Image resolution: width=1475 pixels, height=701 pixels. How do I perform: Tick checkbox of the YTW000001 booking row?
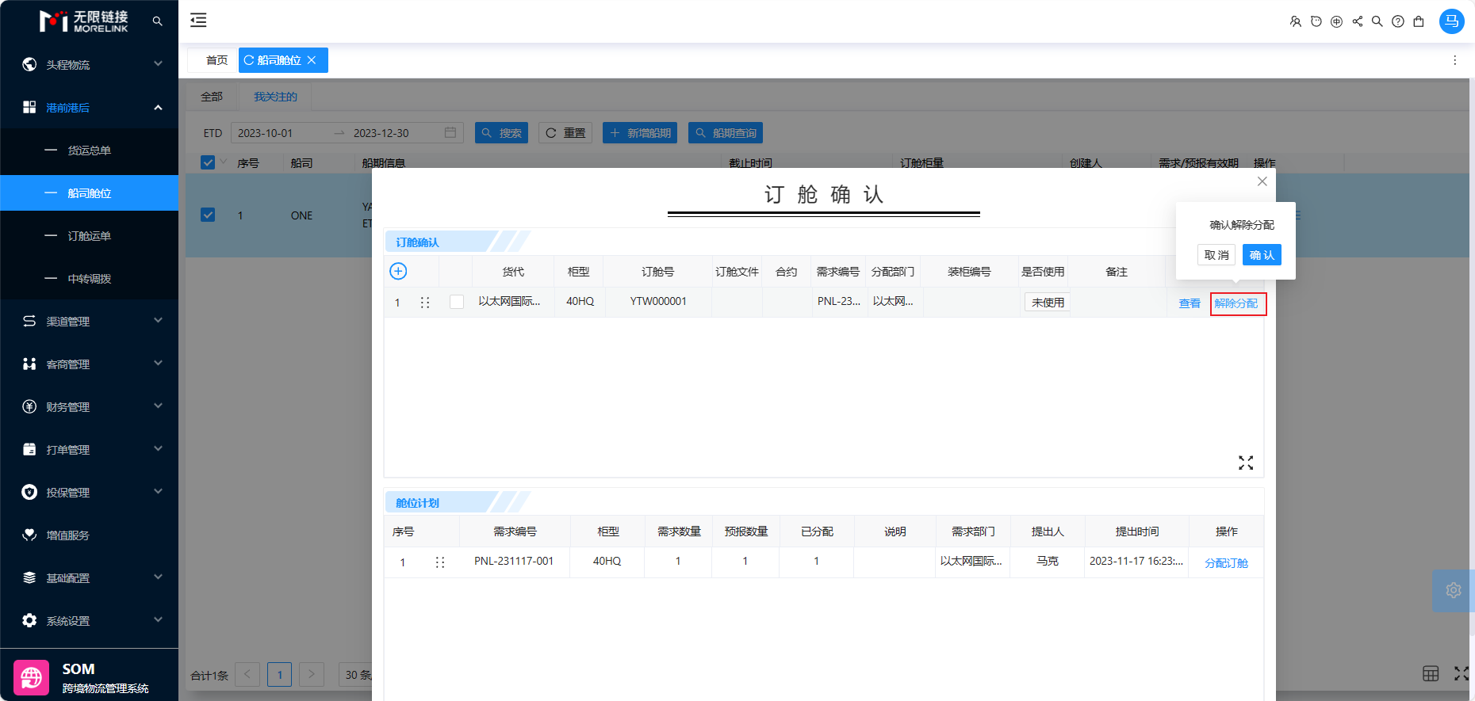click(457, 302)
